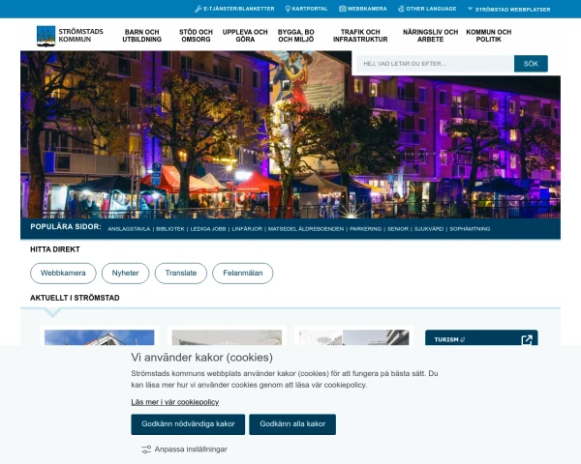Click the Kartportal text link
This screenshot has width=581, height=464.
click(x=310, y=9)
